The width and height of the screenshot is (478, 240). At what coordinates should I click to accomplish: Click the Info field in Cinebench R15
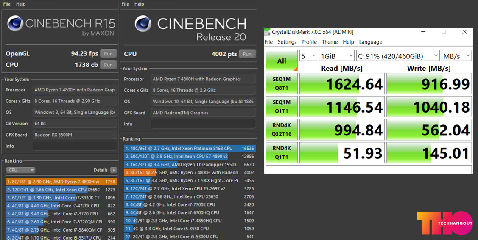coord(75,146)
